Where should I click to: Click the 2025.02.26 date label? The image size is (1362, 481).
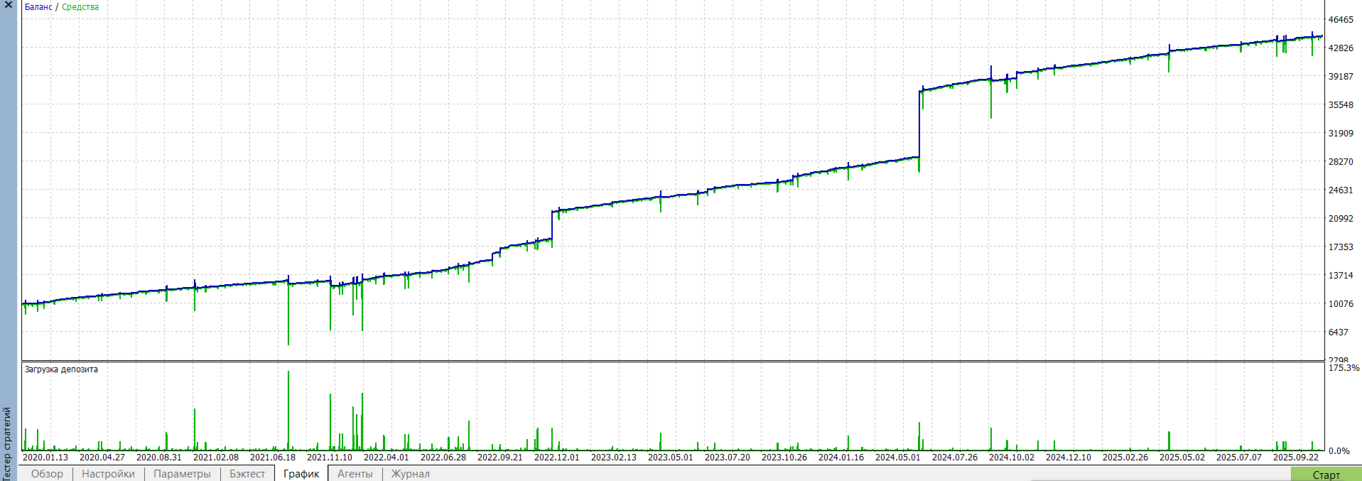pos(1125,458)
